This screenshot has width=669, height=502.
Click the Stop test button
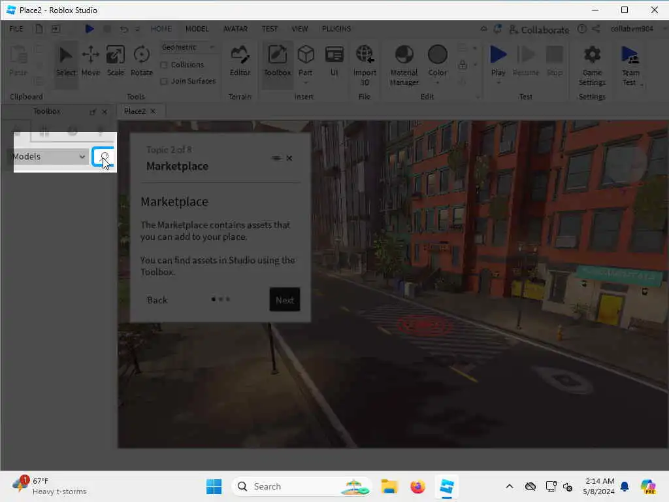[x=555, y=62]
